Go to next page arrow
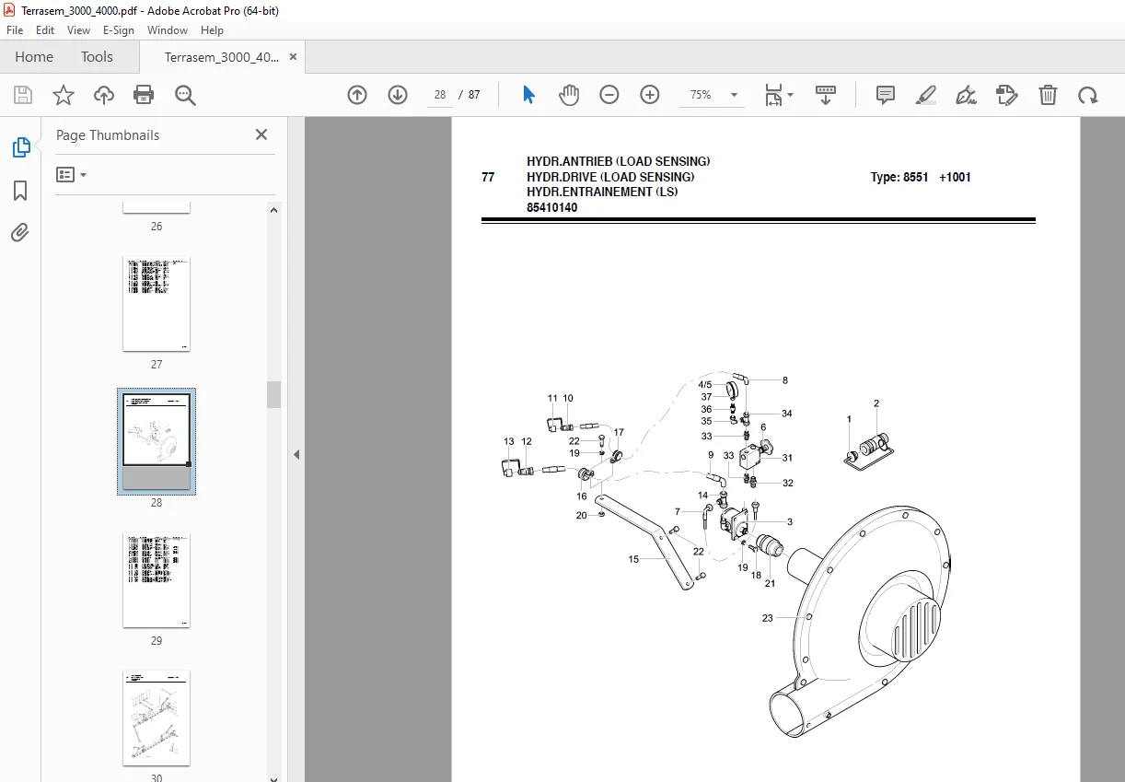Screen dimensions: 1125x782 coord(398,95)
